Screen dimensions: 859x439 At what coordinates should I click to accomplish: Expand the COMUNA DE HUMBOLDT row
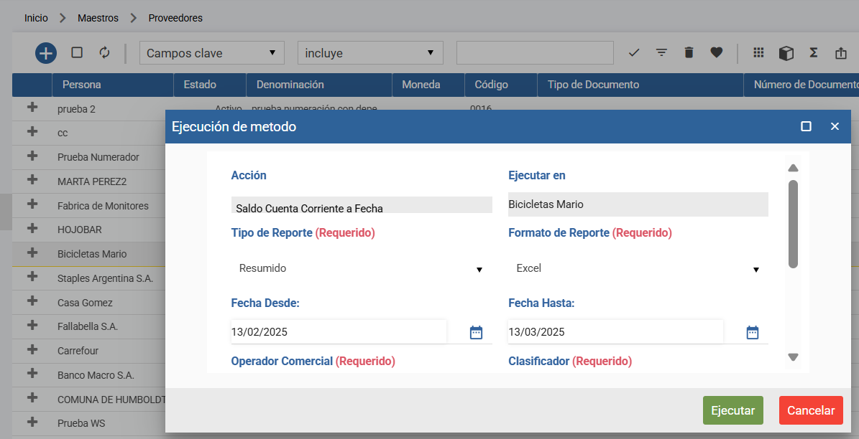[32, 397]
